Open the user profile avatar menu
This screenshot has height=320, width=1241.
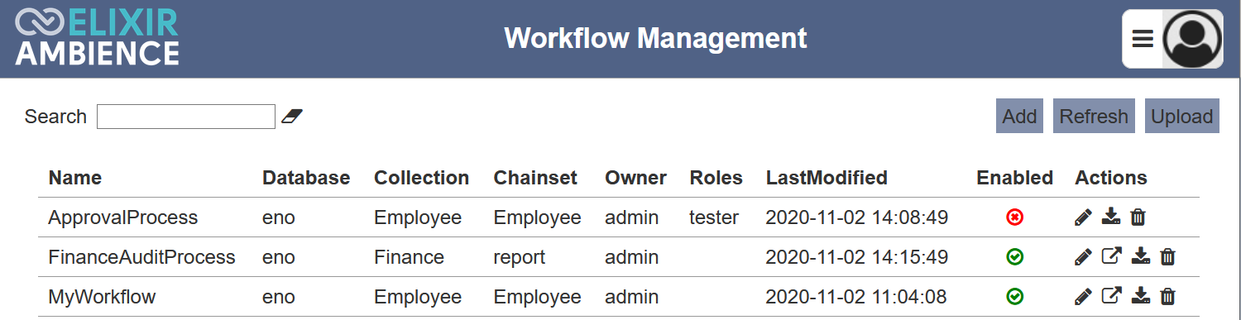coord(1192,39)
